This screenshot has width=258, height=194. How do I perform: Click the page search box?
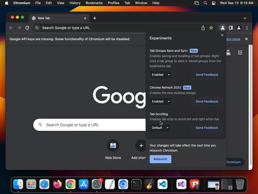pos(89,125)
